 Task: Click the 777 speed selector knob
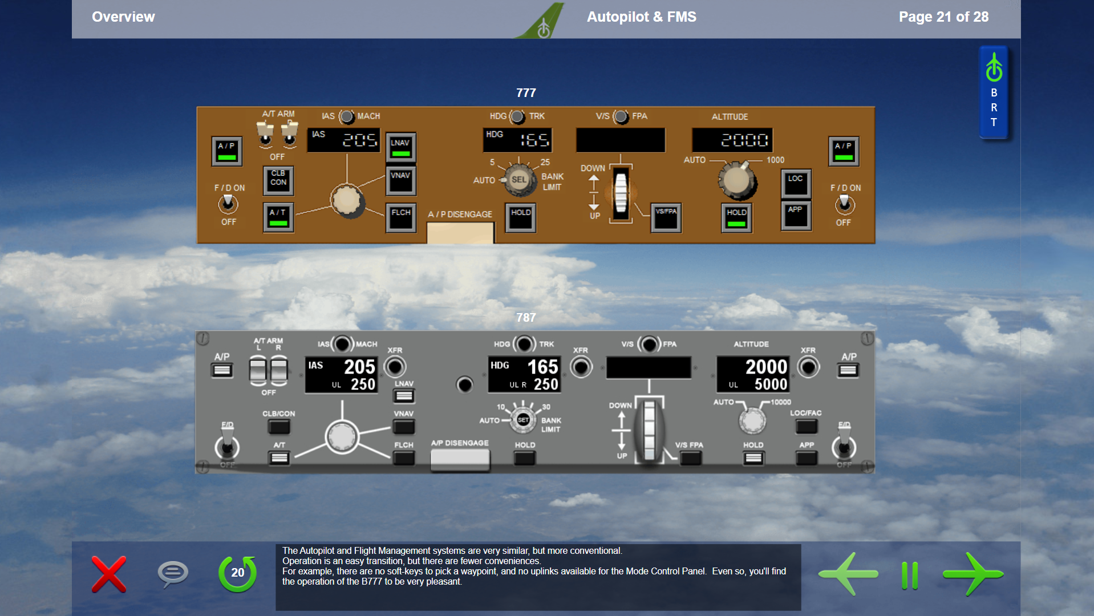pyautogui.click(x=347, y=201)
